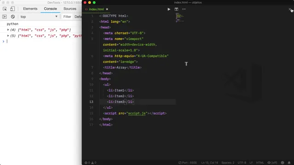
Task: Toggle the device toolbar icon in DevTools
Action: pyautogui.click(x=12, y=9)
